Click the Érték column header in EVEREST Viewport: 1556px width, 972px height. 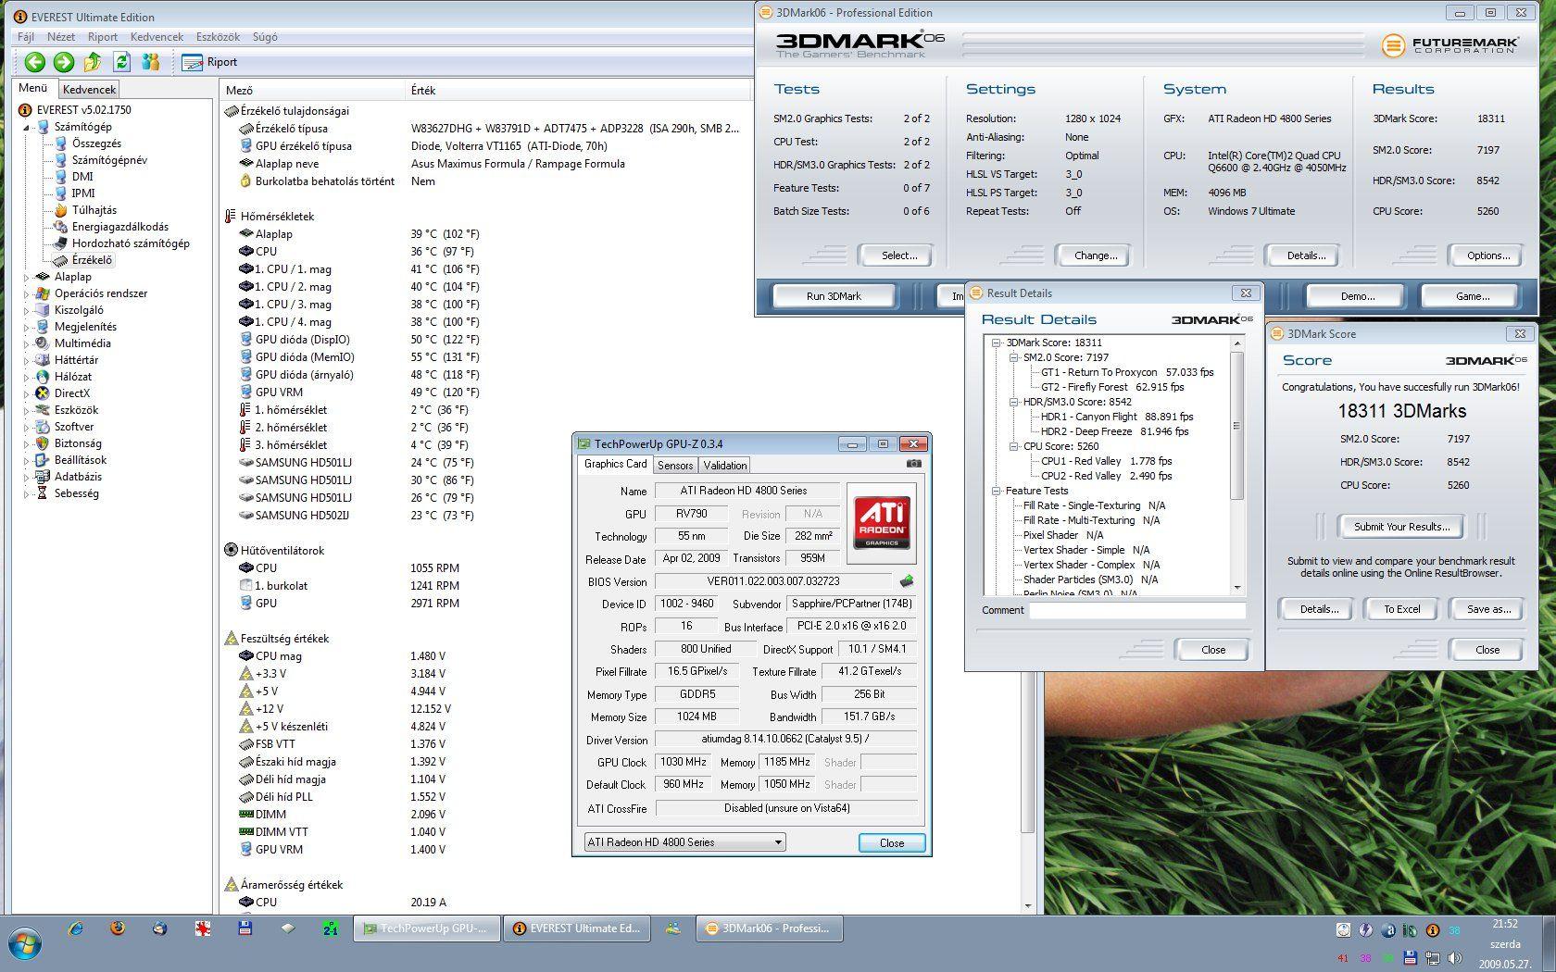(579, 90)
